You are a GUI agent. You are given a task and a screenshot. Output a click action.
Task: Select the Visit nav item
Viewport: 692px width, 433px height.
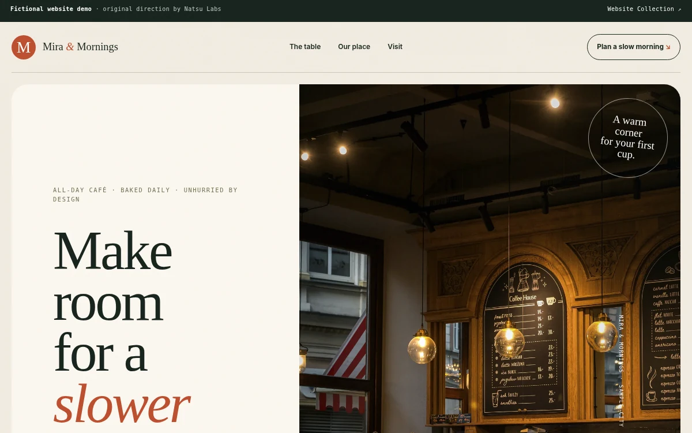click(395, 47)
